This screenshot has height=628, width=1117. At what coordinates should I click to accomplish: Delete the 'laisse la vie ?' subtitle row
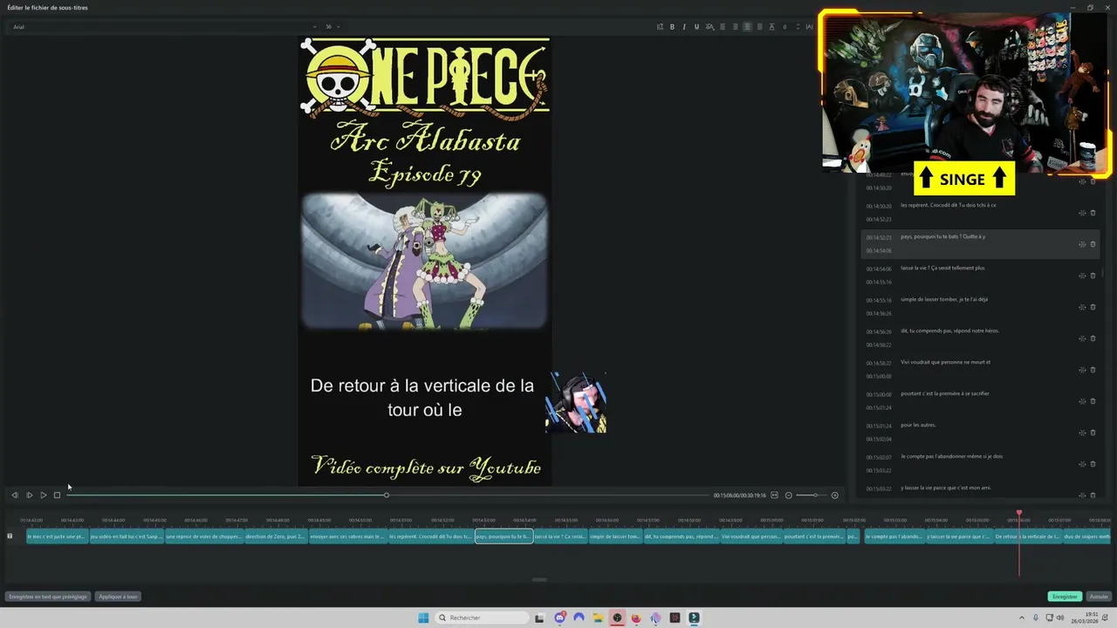click(1093, 276)
